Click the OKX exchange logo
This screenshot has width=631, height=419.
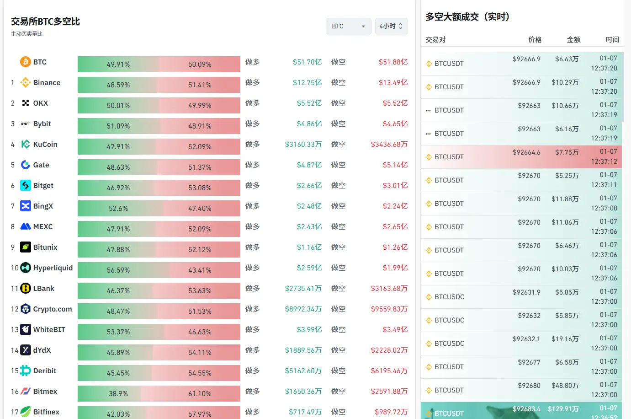(x=26, y=103)
